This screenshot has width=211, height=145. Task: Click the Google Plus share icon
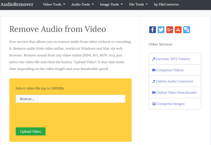pos(169,30)
